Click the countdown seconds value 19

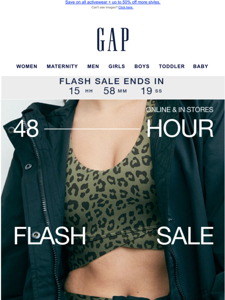(147, 91)
